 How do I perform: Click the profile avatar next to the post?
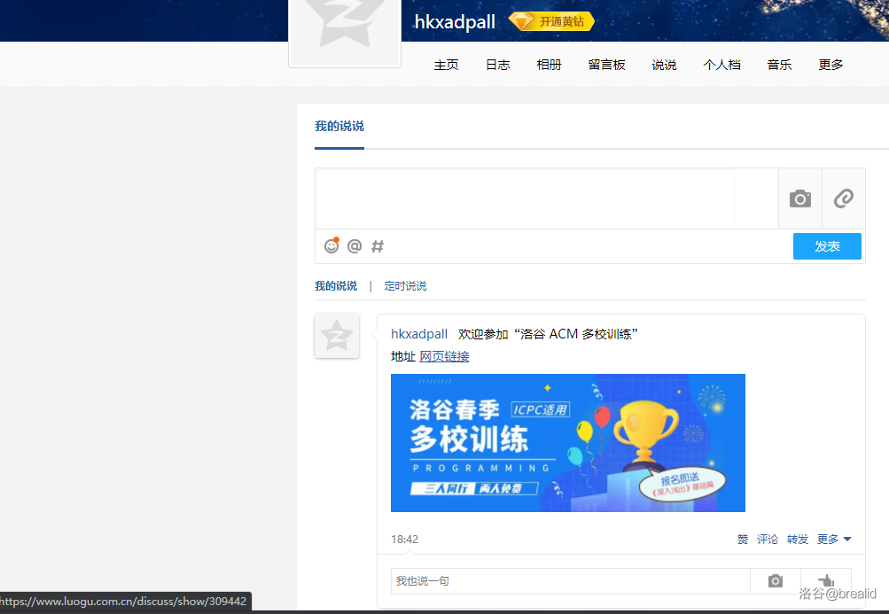(x=337, y=336)
